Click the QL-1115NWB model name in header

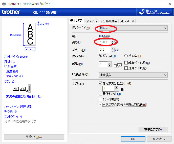pyautogui.click(x=45, y=13)
